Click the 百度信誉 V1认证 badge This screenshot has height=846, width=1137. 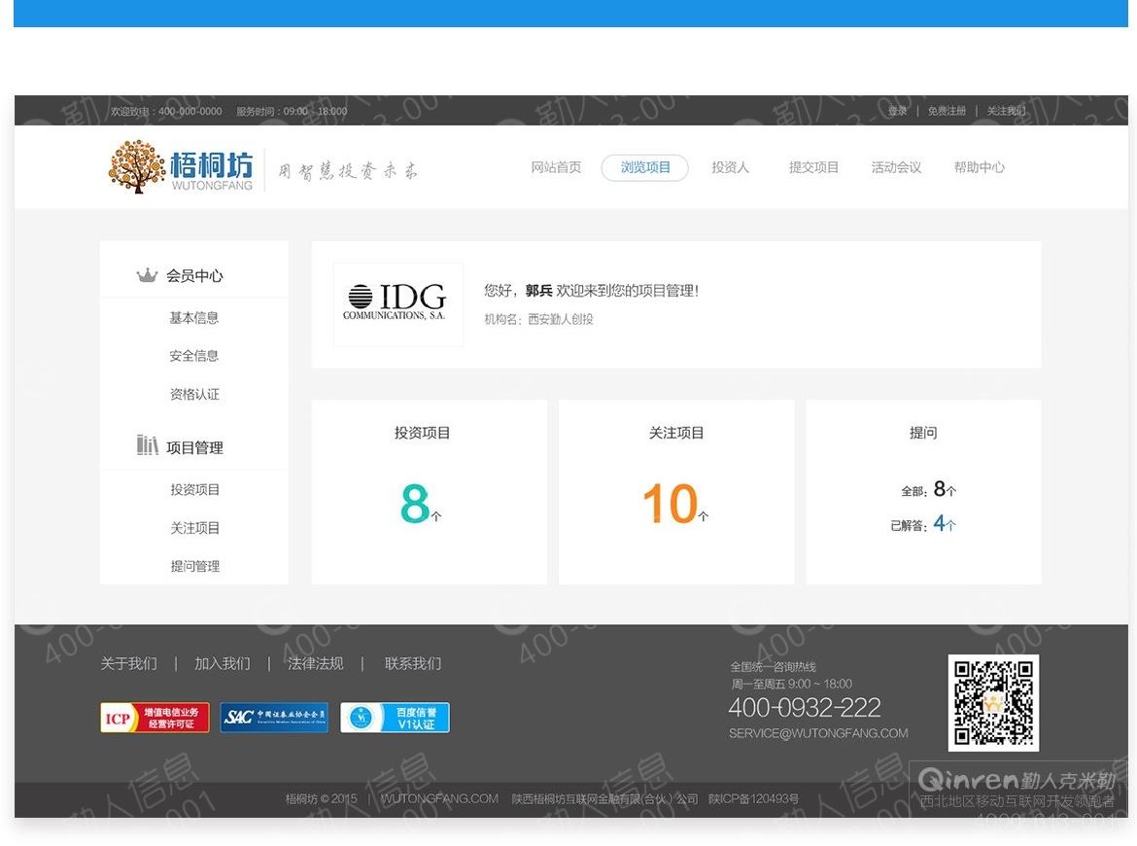[395, 718]
